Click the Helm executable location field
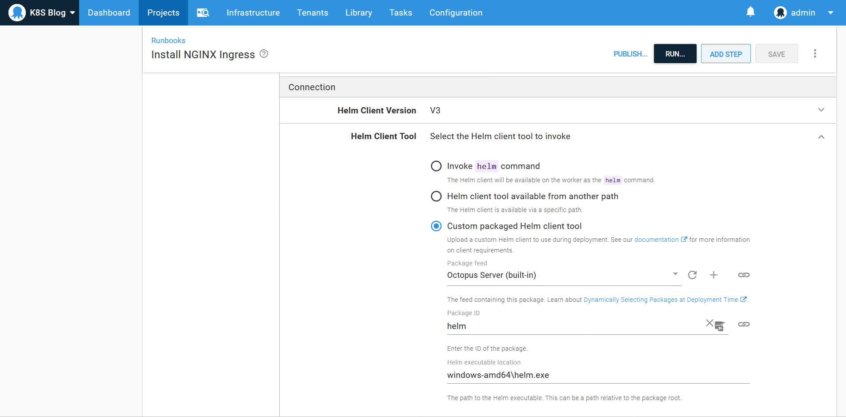 [x=598, y=375]
